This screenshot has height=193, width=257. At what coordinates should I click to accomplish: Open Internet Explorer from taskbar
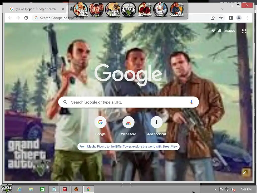click(19, 189)
